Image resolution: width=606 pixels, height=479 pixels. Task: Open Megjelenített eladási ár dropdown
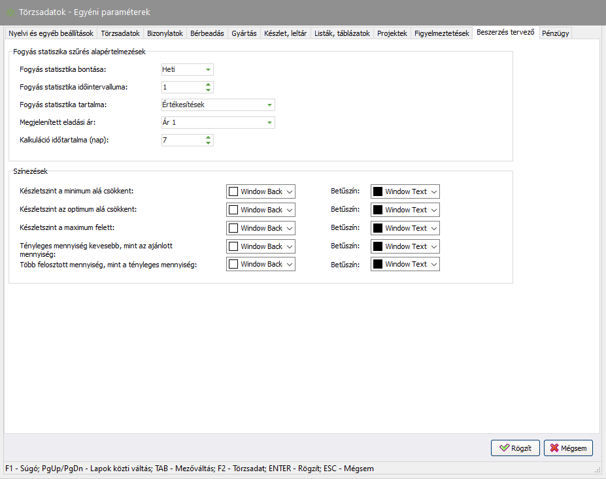[269, 123]
